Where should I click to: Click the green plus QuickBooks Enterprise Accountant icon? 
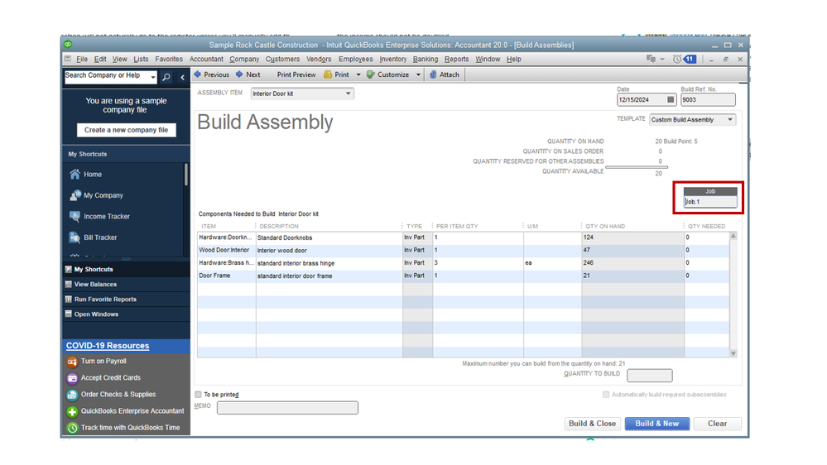72,411
